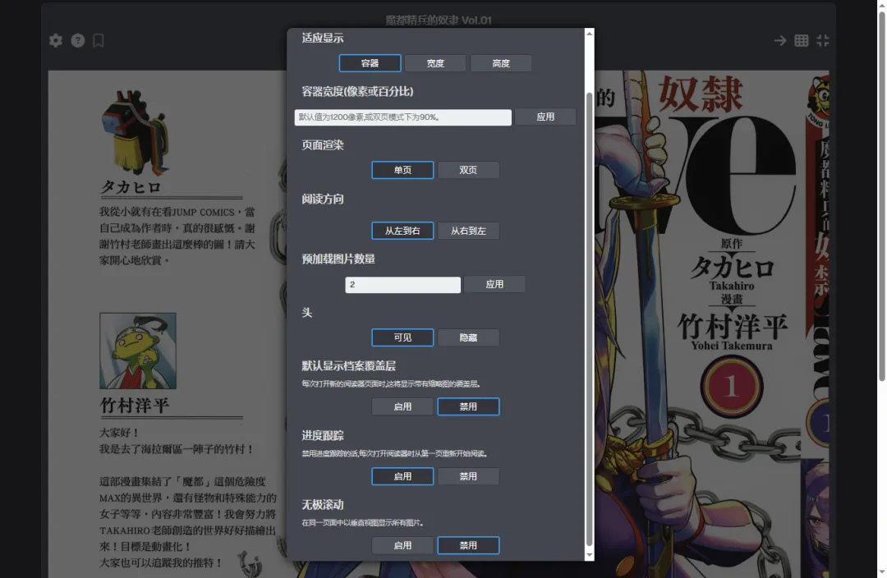Focus the preload image count field
The width and height of the screenshot is (887, 578).
coord(402,284)
